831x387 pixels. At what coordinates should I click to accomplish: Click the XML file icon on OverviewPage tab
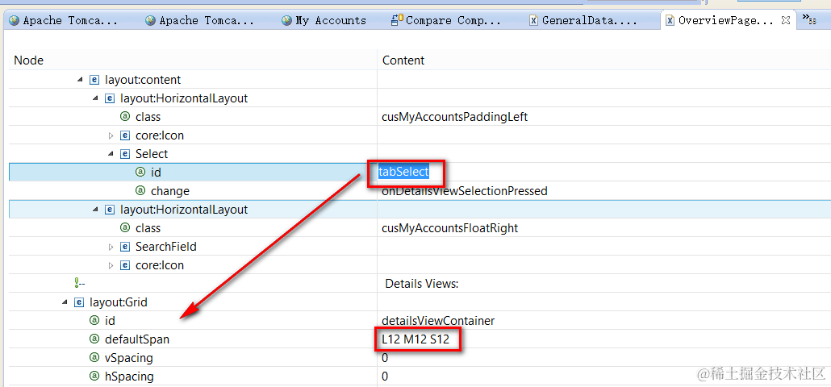[x=670, y=21]
